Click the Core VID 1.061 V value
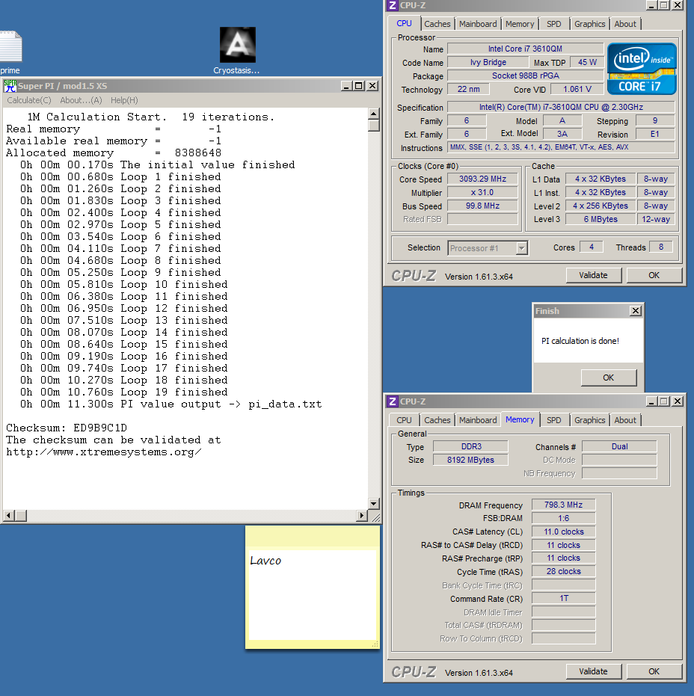The width and height of the screenshot is (694, 696). click(x=577, y=89)
